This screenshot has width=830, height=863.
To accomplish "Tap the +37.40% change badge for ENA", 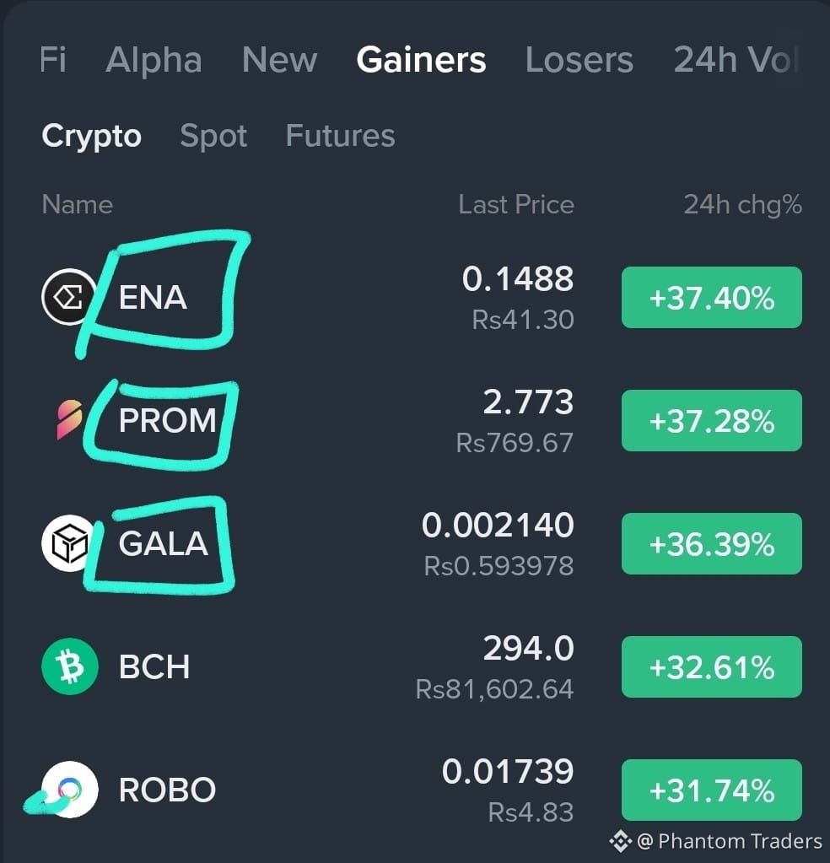I will [x=712, y=297].
